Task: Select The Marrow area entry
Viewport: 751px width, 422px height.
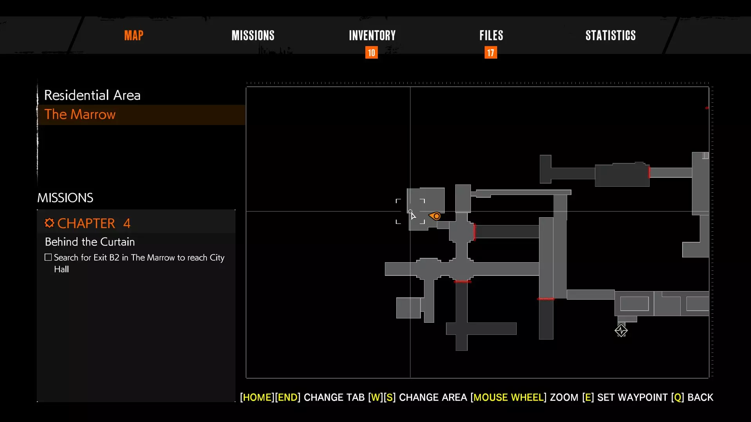Action: [x=80, y=114]
